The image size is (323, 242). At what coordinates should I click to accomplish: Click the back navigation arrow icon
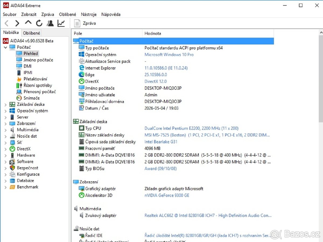(x=6, y=23)
